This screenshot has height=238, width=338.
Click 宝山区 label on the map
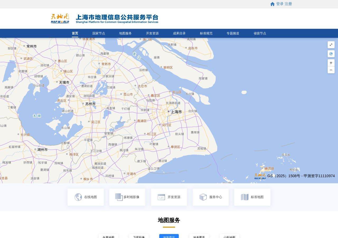[x=177, y=92]
